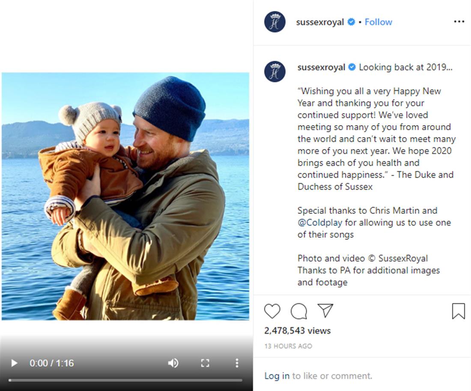Open sussexroyal profile from header username
This screenshot has width=471, height=391.
click(x=320, y=22)
